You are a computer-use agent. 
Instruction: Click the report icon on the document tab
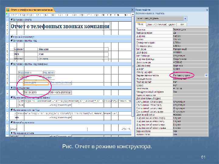tap(8, 10)
